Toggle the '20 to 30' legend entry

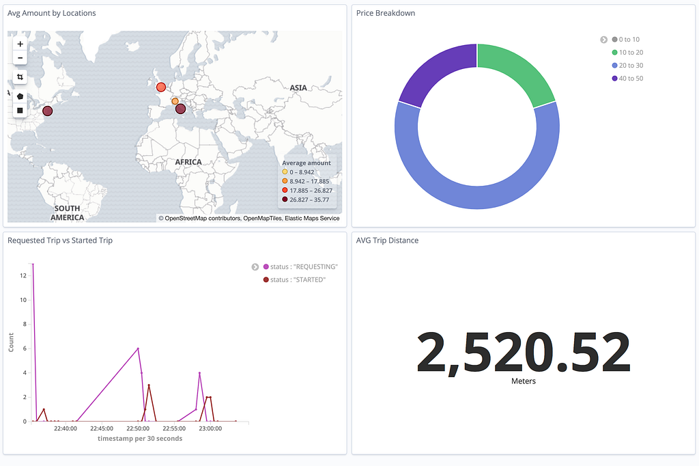click(628, 65)
